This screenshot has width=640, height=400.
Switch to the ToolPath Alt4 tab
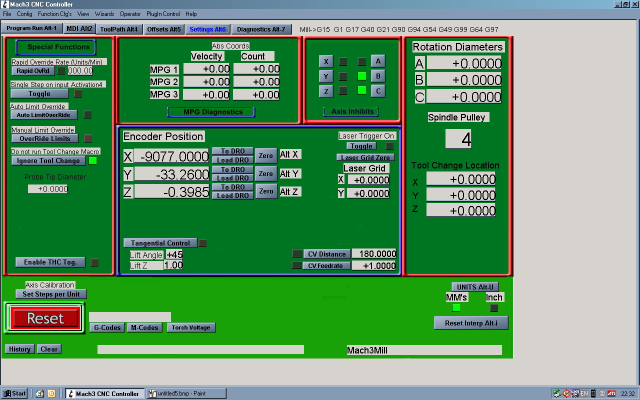coord(119,29)
